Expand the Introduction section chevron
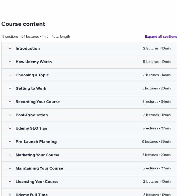Viewport: 177px width, 196px height. pos(10,48)
